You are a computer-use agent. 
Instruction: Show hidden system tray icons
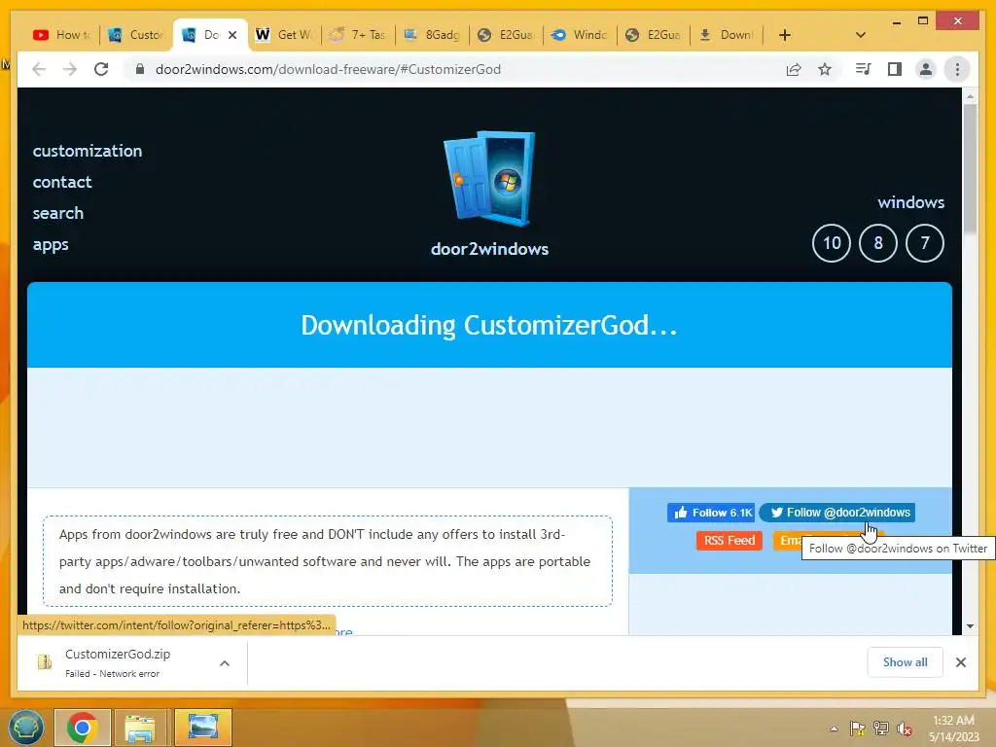pyautogui.click(x=834, y=729)
